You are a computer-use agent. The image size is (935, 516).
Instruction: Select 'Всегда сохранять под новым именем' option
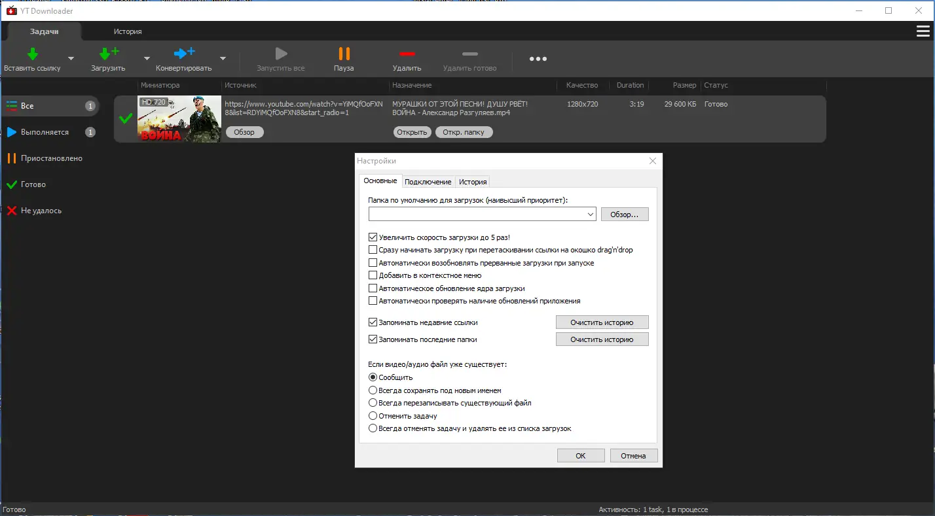(373, 390)
